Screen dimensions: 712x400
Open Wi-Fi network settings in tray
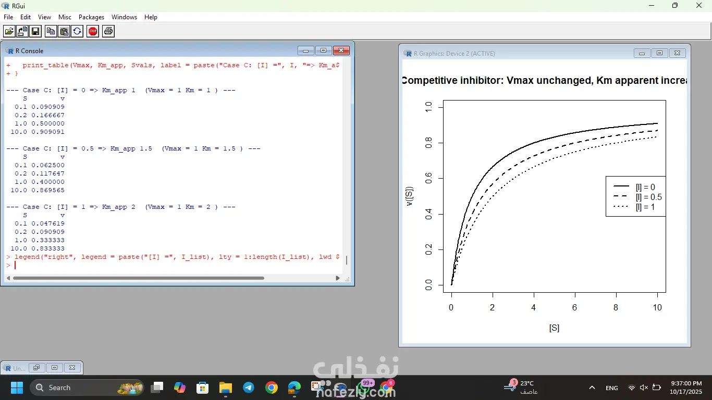632,387
